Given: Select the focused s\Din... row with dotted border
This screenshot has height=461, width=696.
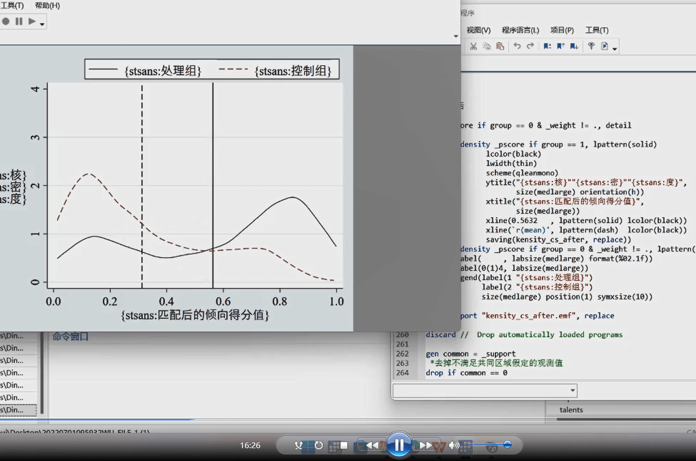Looking at the screenshot, I should pyautogui.click(x=18, y=410).
